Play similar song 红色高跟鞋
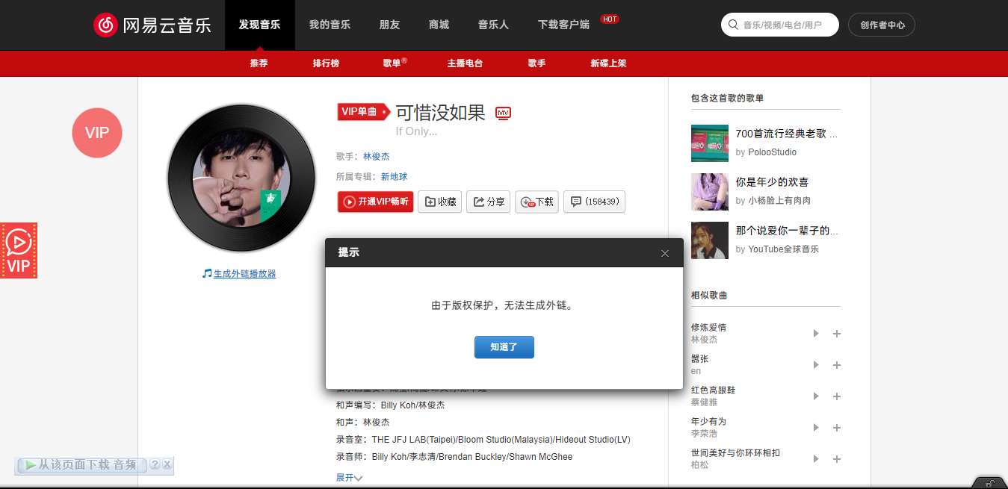1008x489 pixels. click(x=816, y=396)
